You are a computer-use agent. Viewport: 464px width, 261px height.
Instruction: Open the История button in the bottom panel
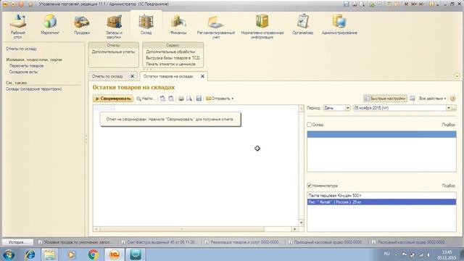click(17, 242)
